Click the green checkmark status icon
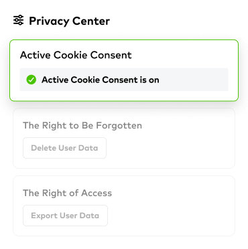 click(x=31, y=80)
